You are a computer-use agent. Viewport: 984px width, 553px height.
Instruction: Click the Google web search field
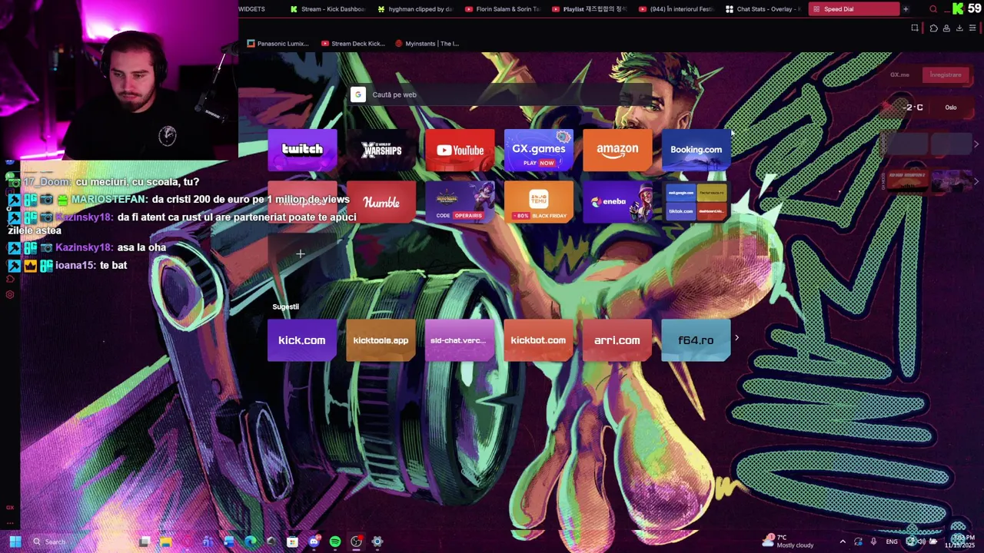[500, 94]
